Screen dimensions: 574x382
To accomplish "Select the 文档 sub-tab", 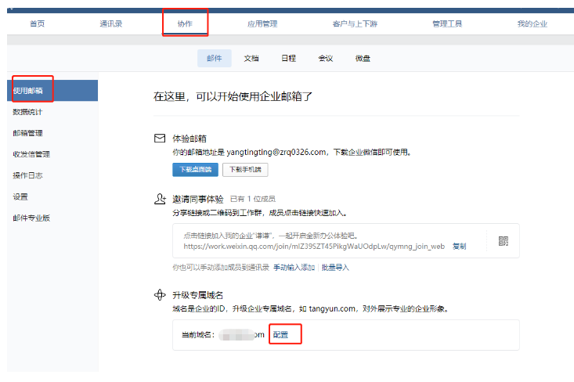I will [251, 58].
